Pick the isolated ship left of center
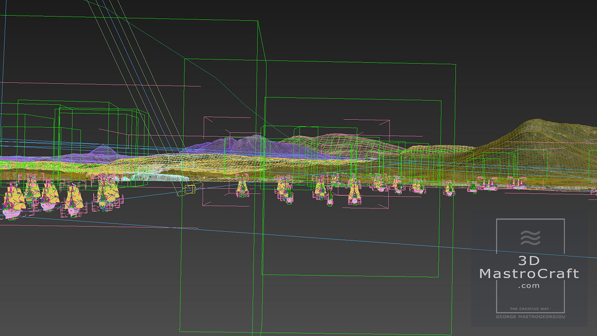This screenshot has height=336, width=597. tap(242, 187)
